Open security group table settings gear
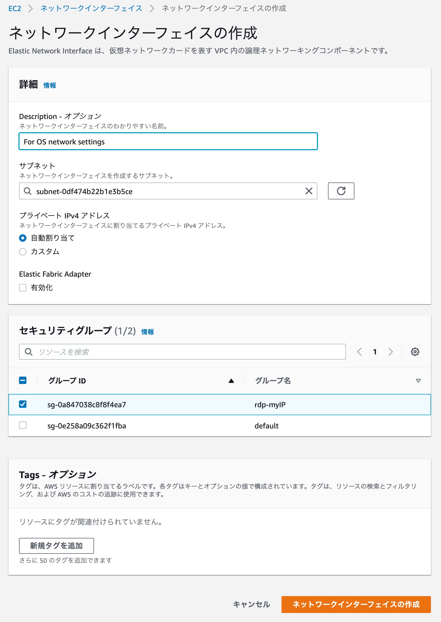 (x=415, y=352)
